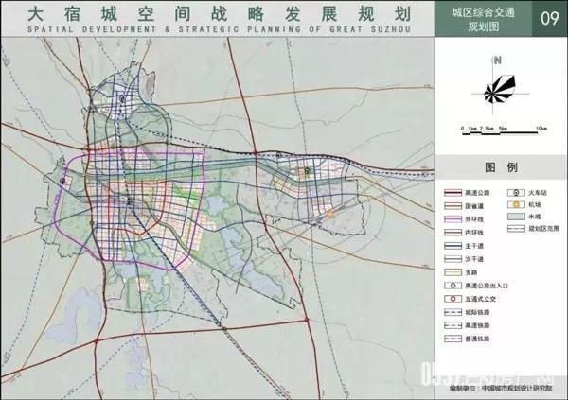Viewport: 568px width, 400px height.
Task: Click the 高速公路 expressway line symbol in legend
Action: tap(453, 193)
